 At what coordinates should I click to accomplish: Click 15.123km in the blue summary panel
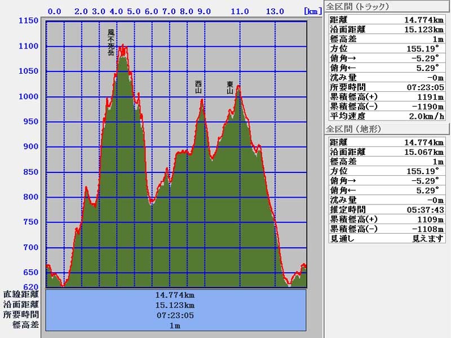click(175, 305)
